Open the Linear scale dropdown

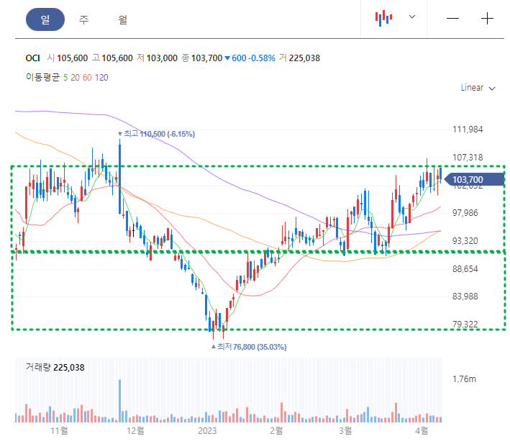(478, 88)
